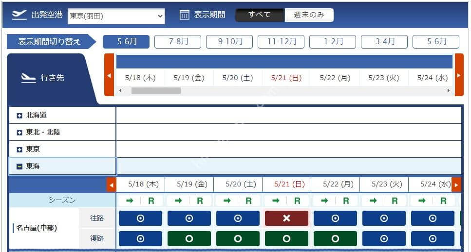
Task: Select 5/24 outbound availability for 名古屋
Action: point(433,218)
